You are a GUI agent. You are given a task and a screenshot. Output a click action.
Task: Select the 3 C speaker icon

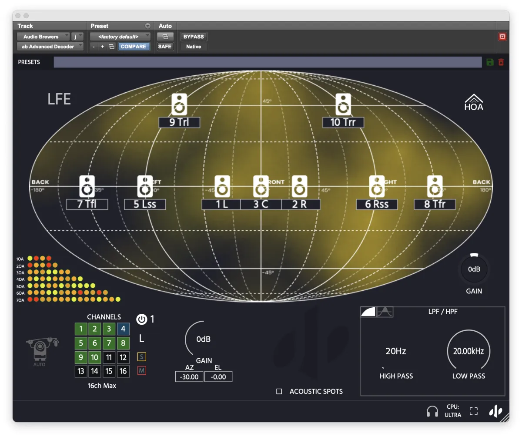[x=261, y=186]
